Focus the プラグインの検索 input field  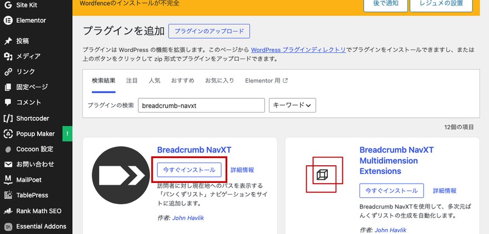[202, 105]
